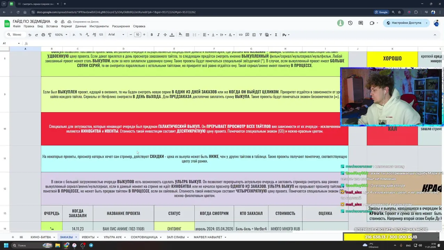
Task: Click the browser address bar URL
Action: point(116,12)
